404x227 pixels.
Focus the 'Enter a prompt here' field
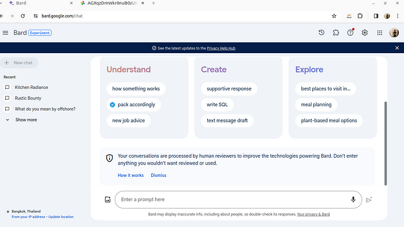(238, 199)
